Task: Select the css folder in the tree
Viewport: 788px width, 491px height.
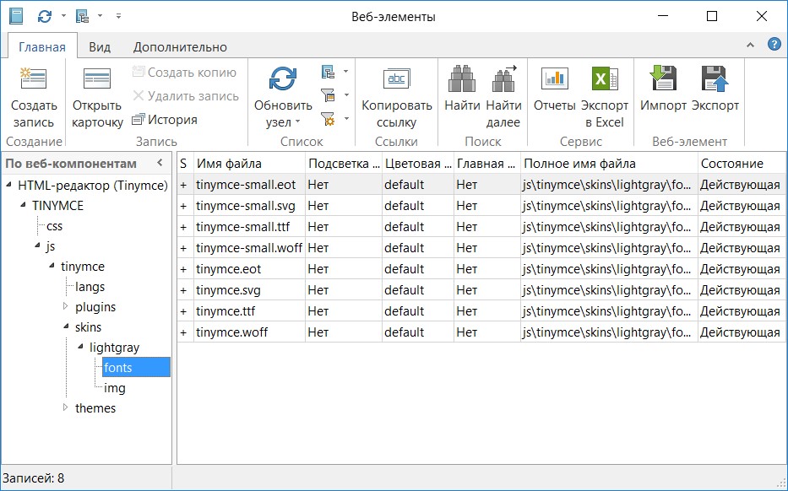Action: [54, 226]
